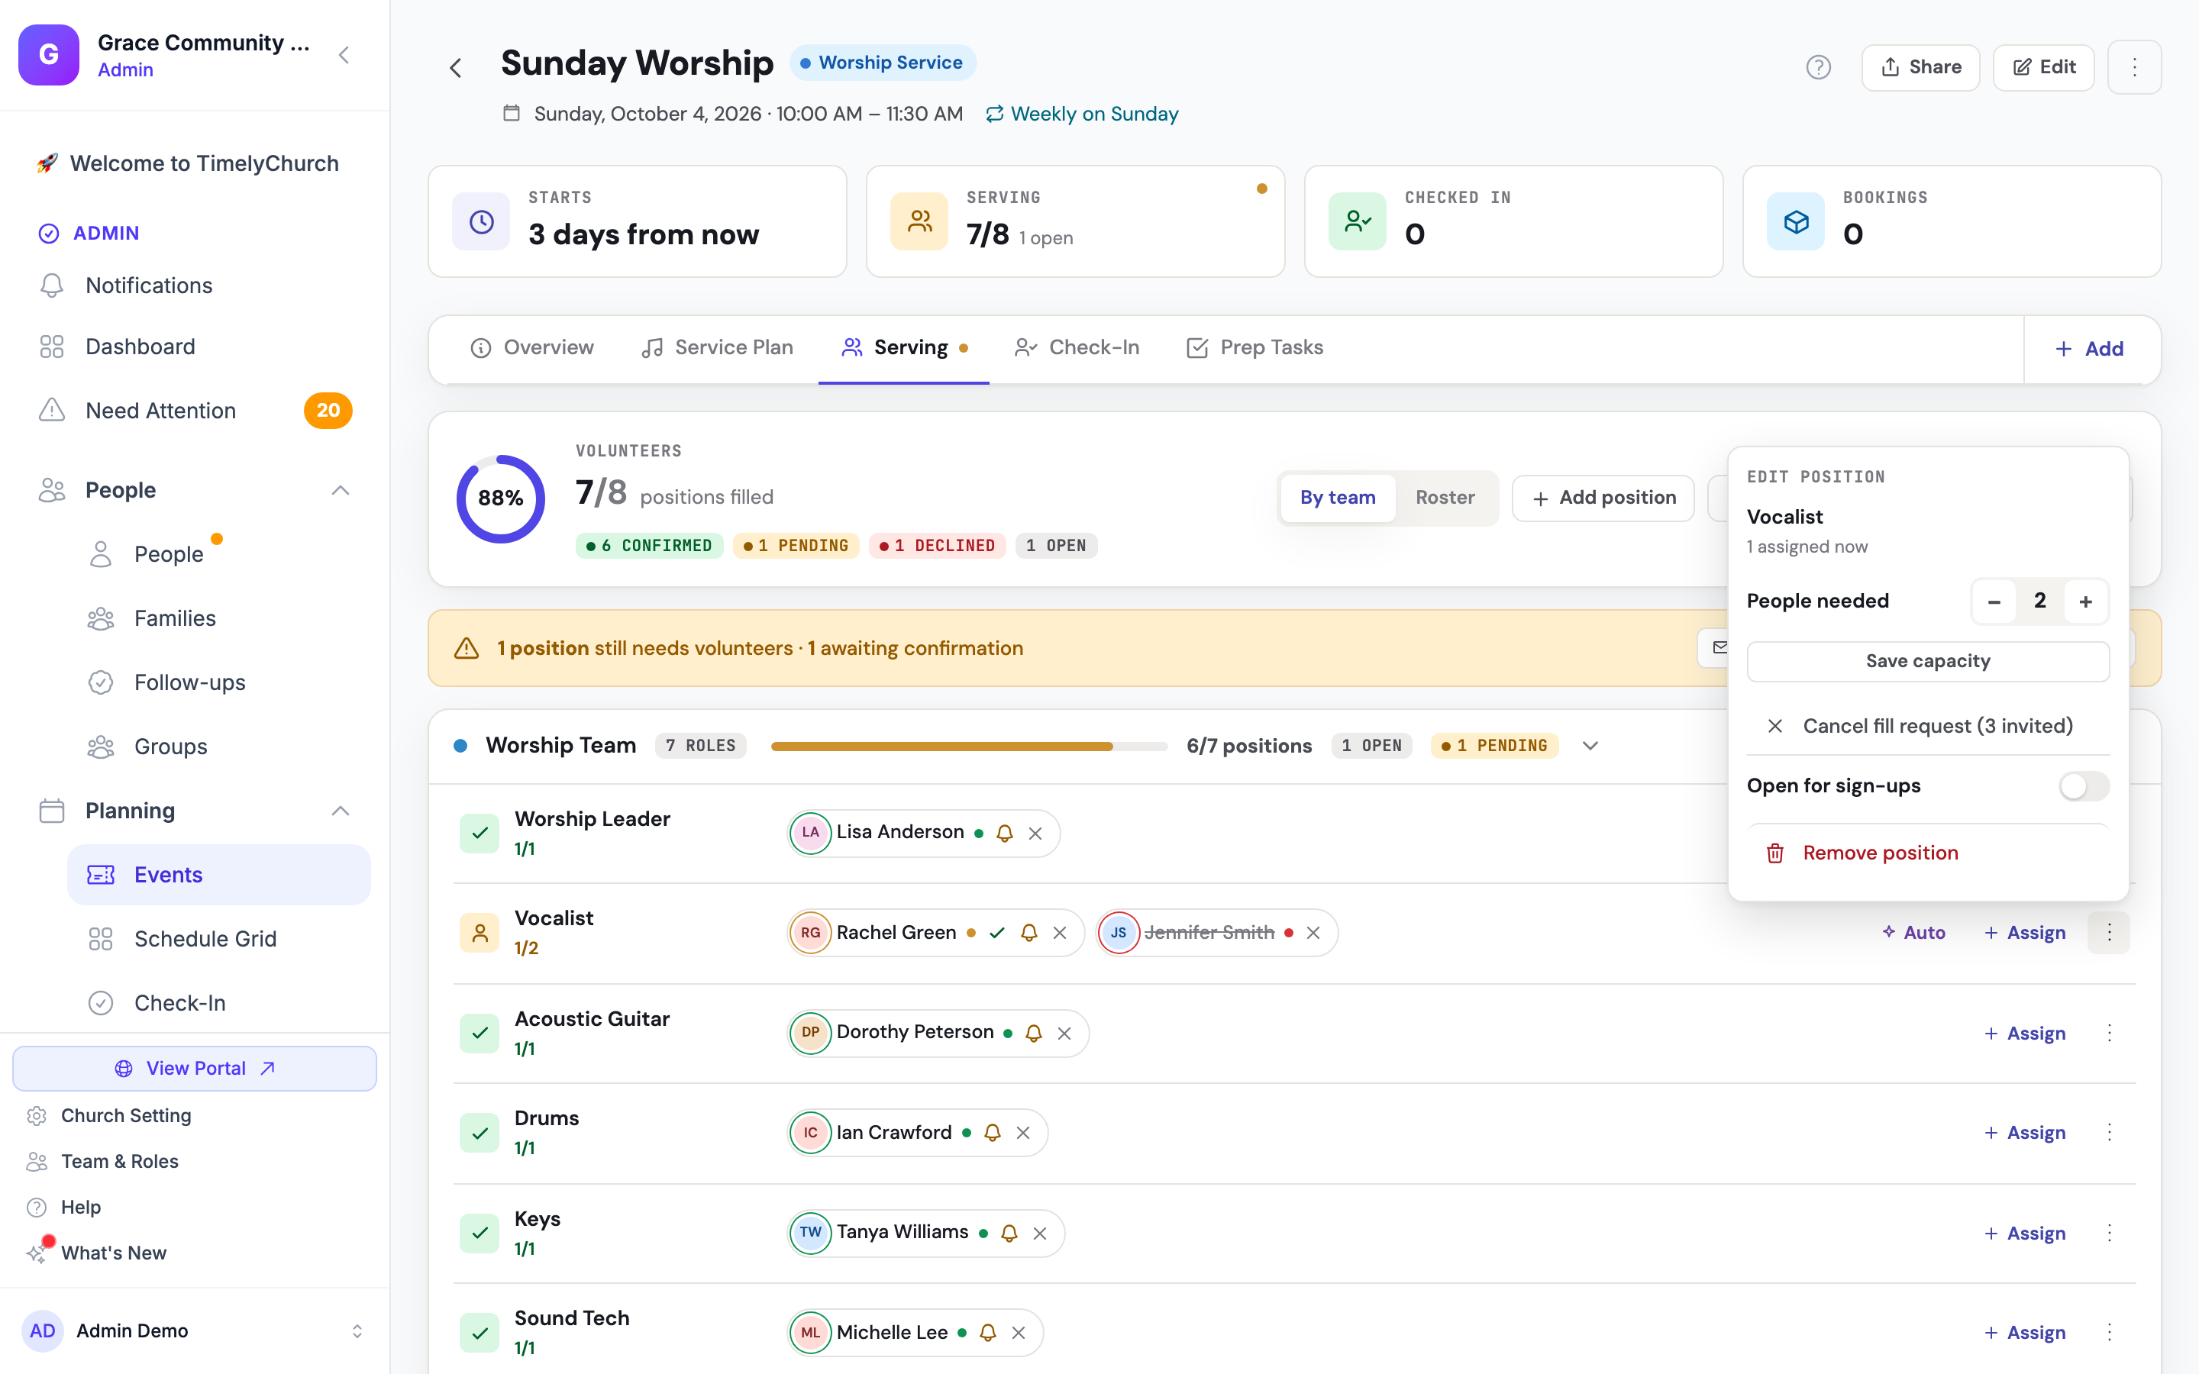The image size is (2199, 1374).
Task: Open the Service Plan tab
Action: 717,348
